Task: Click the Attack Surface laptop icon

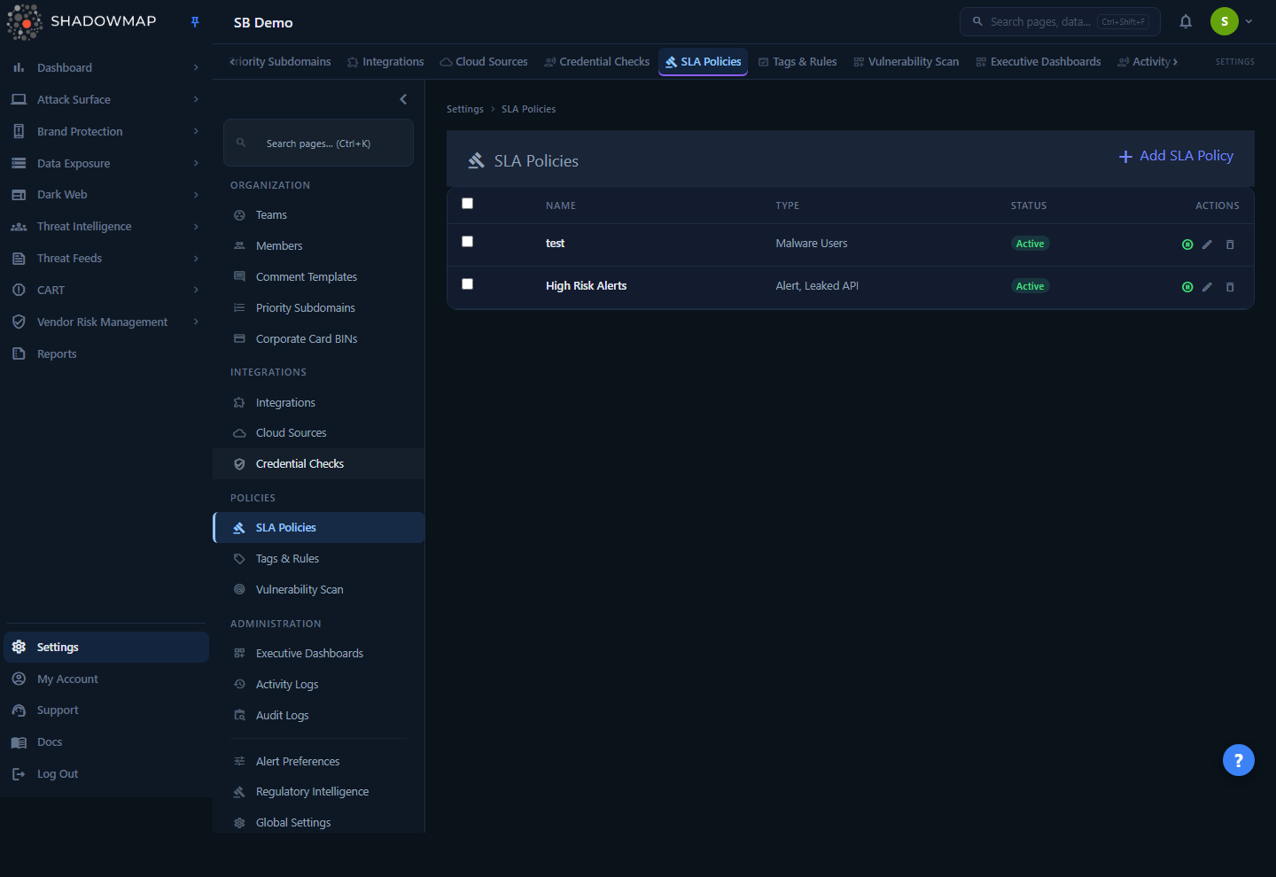Action: point(19,99)
